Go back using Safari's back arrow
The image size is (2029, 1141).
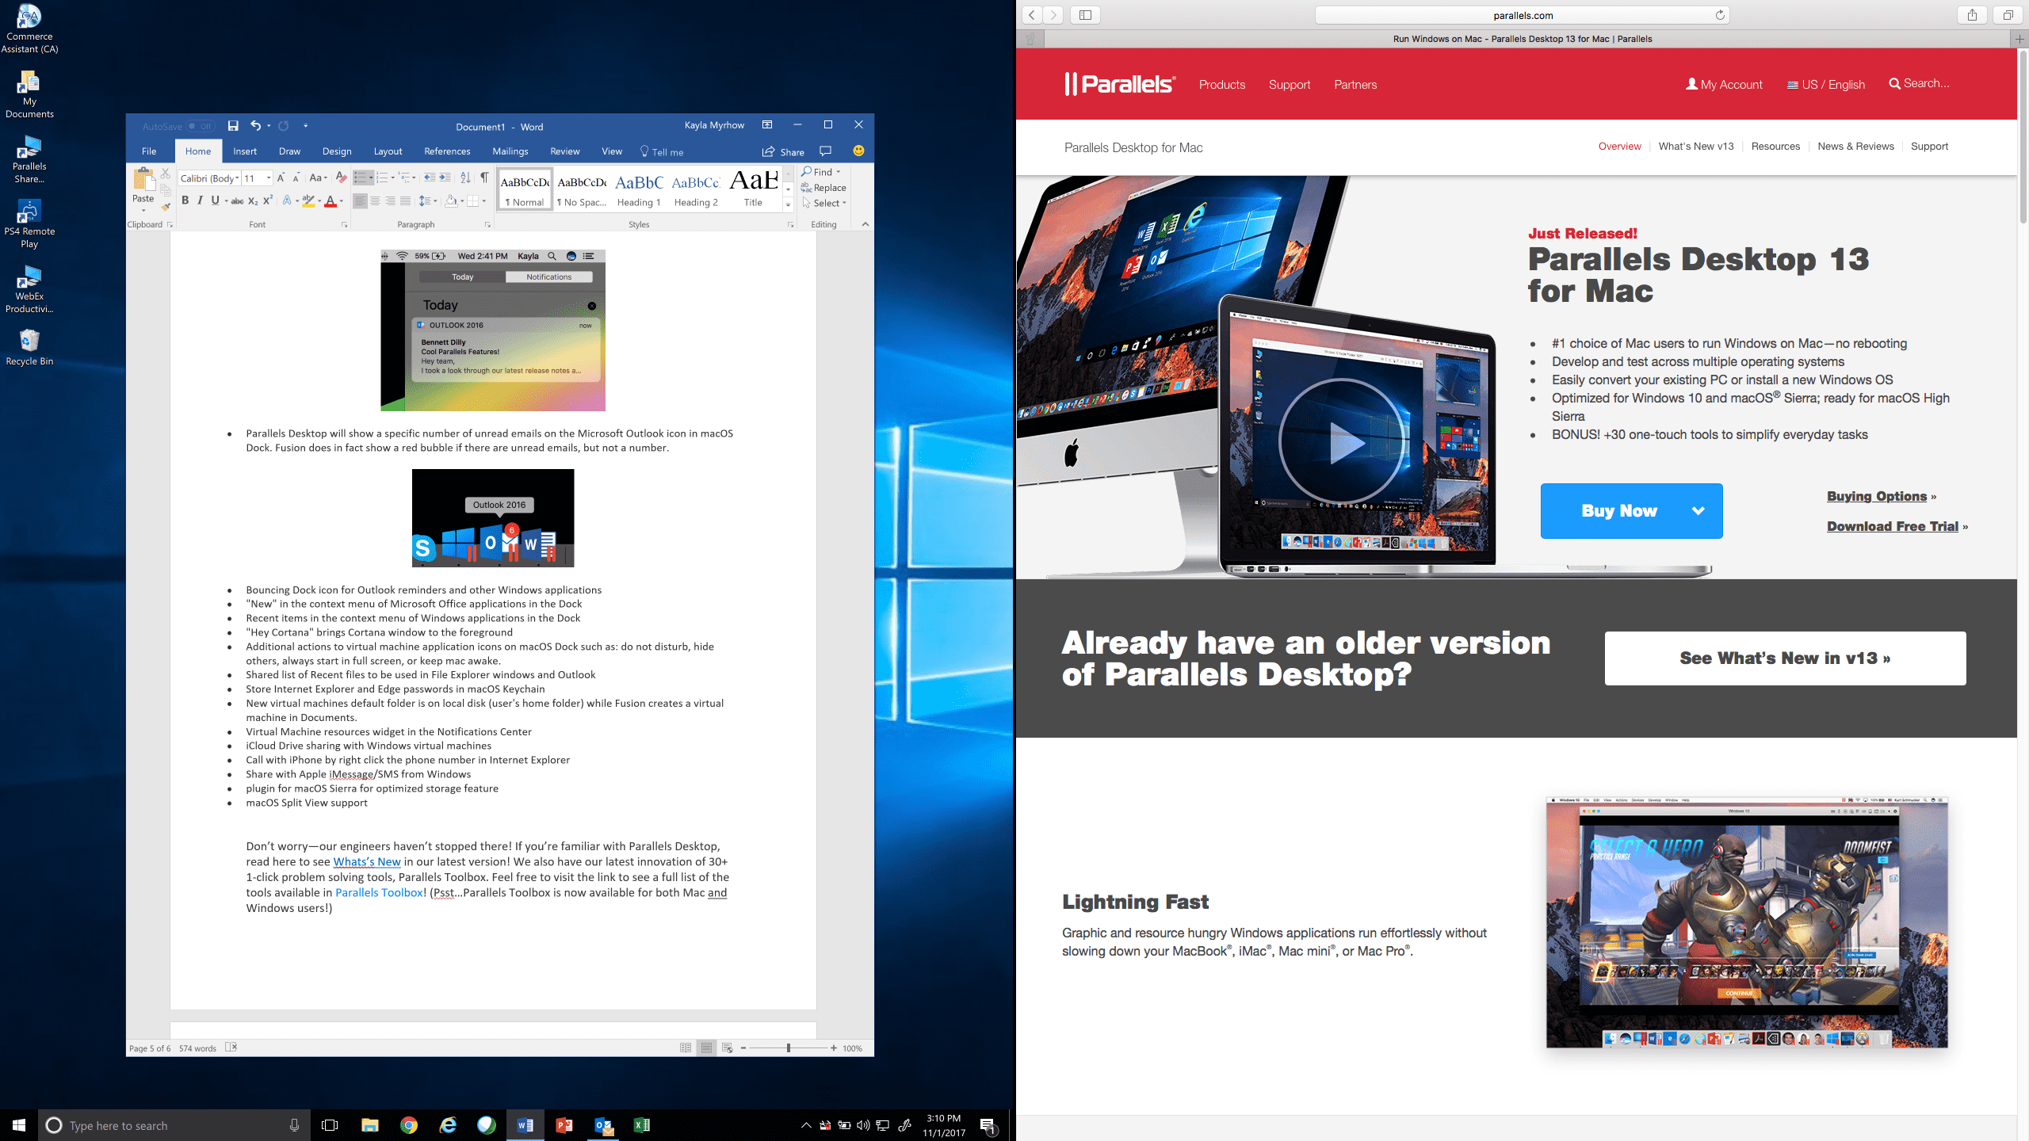(1031, 15)
